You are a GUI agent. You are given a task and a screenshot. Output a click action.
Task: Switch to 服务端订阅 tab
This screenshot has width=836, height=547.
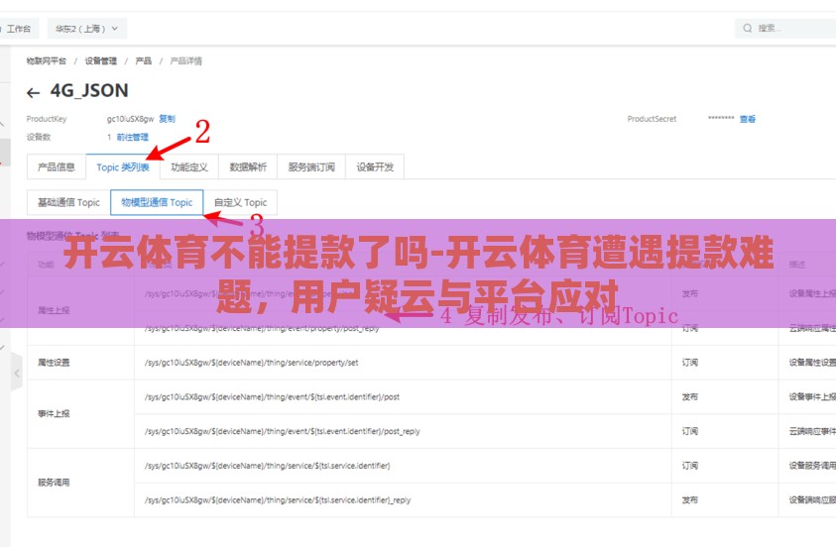tap(311, 166)
